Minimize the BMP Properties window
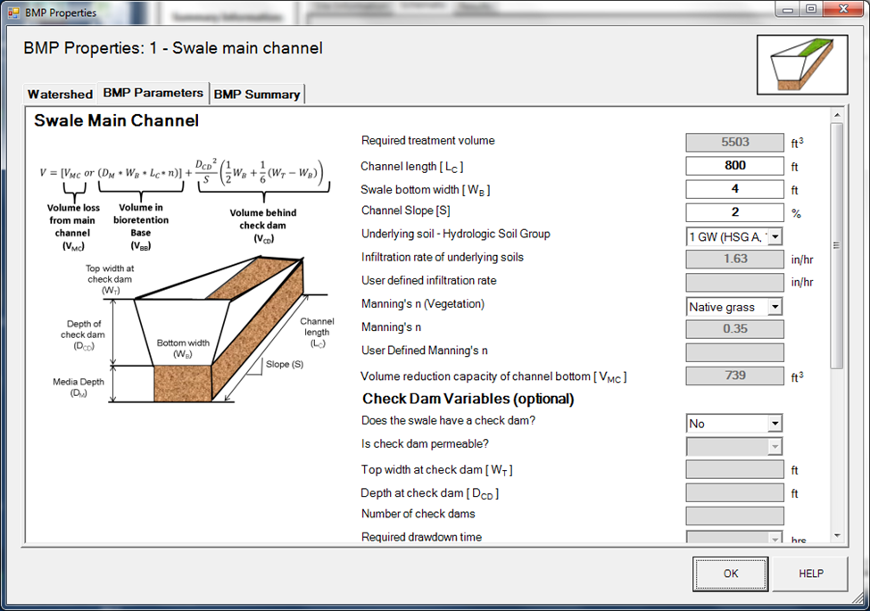Screen dimensions: 870x611 [788, 9]
